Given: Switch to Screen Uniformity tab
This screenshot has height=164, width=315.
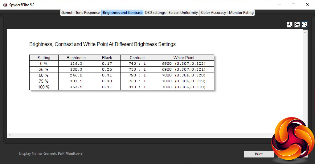Looking at the screenshot, I should (x=183, y=13).
